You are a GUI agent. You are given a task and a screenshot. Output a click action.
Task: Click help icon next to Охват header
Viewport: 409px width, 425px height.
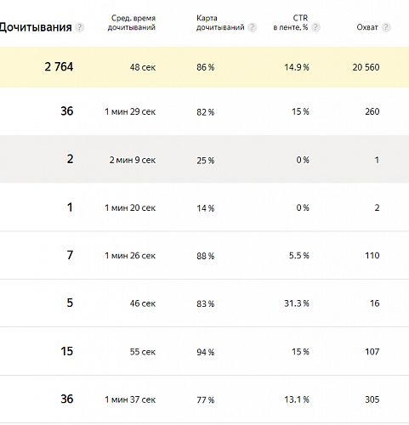[x=386, y=27]
